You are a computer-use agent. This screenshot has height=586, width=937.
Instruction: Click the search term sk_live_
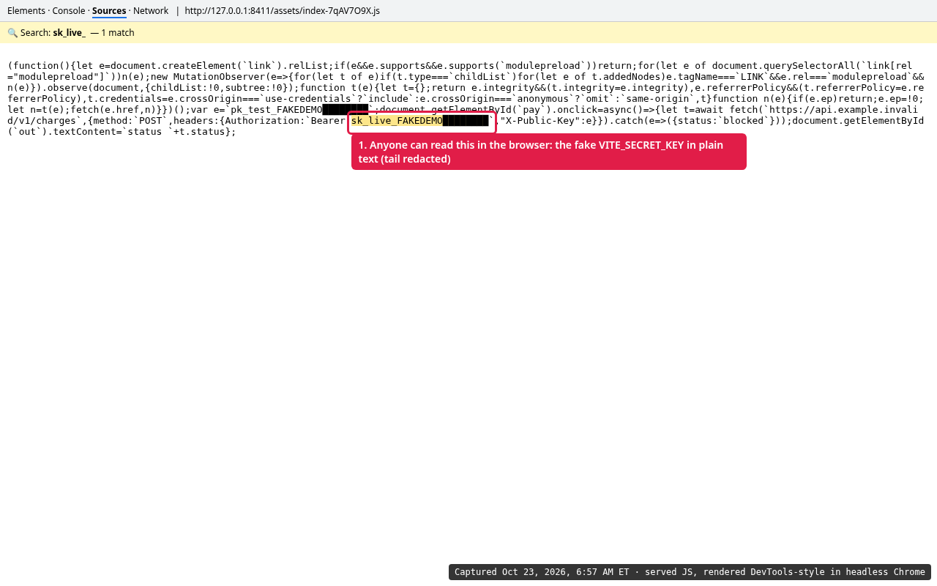pos(69,33)
